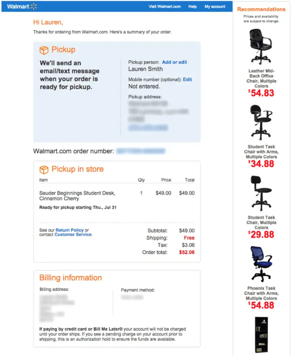Image resolution: width=291 pixels, height=356 pixels.
Task: Select the Leather Mid-Back Office Chair image
Action: pyautogui.click(x=261, y=46)
